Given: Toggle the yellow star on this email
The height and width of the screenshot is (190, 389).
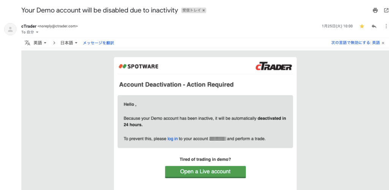Looking at the screenshot, I should tap(362, 26).
